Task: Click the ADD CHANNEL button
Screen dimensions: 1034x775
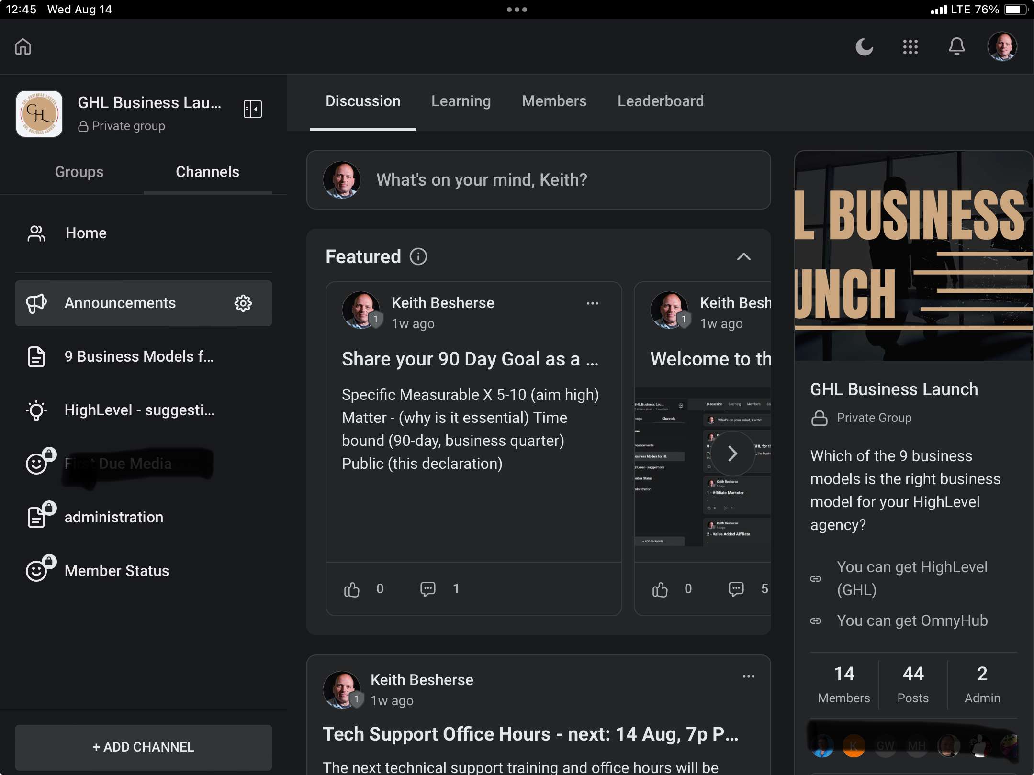Action: click(x=144, y=747)
